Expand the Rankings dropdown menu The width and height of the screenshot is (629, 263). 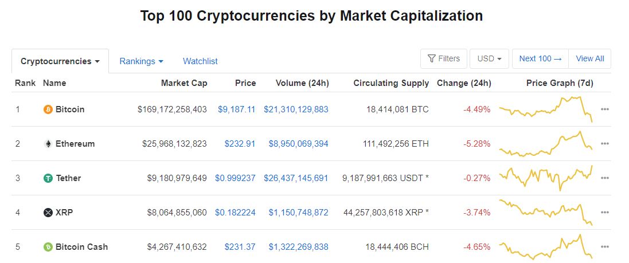141,61
